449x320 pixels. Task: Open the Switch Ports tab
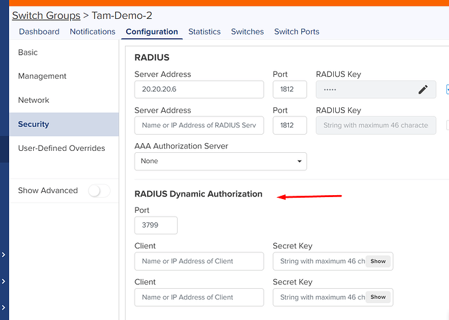(296, 31)
